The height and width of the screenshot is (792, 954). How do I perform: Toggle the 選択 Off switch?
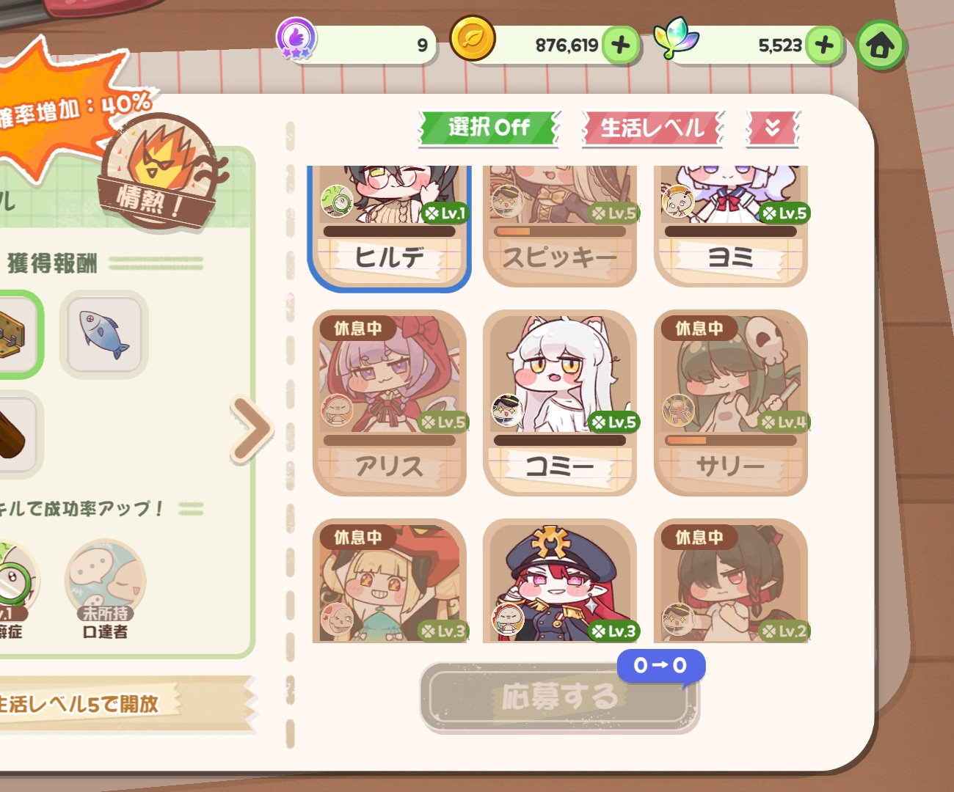[489, 128]
